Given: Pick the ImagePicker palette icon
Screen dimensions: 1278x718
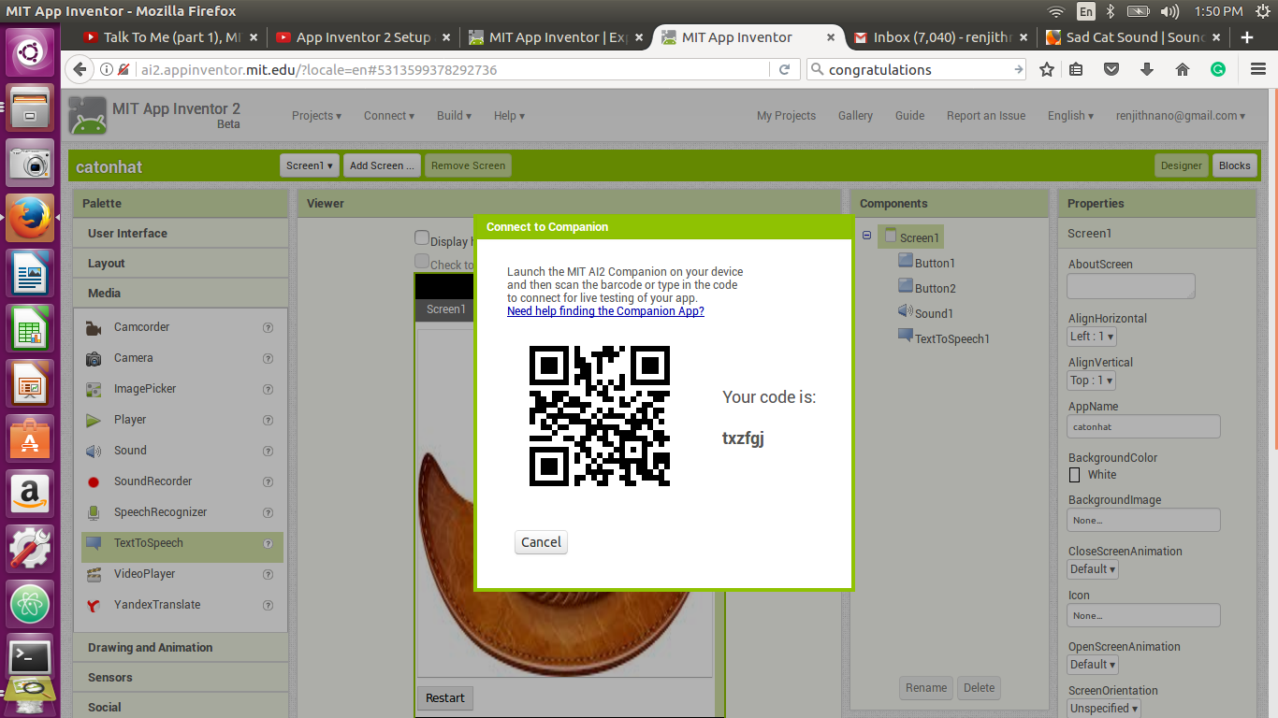Looking at the screenshot, I should point(94,389).
